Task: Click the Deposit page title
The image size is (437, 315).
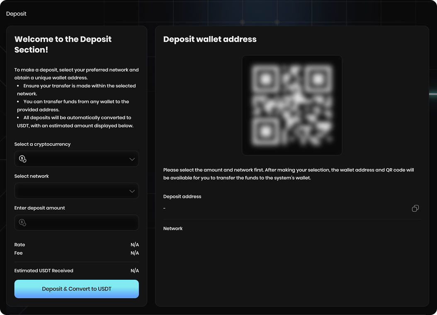Action: coord(16,14)
